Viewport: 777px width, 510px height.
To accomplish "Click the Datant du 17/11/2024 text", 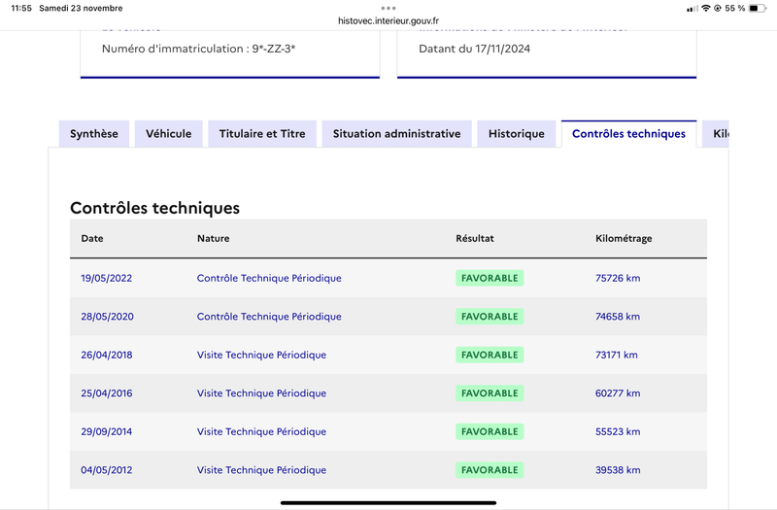I will pos(474,49).
